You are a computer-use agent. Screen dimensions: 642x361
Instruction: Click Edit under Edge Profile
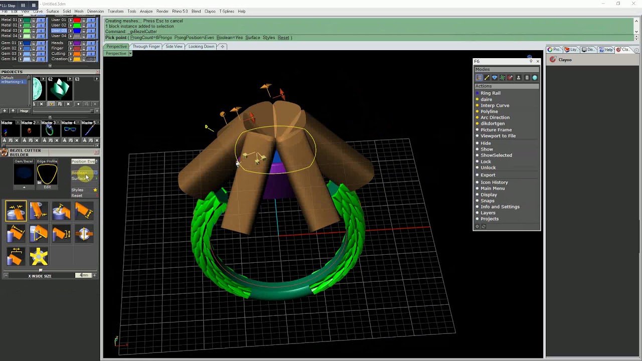point(47,187)
